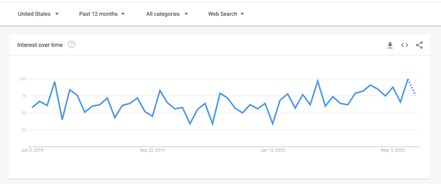Expand the Past 12 months time range

click(x=102, y=14)
